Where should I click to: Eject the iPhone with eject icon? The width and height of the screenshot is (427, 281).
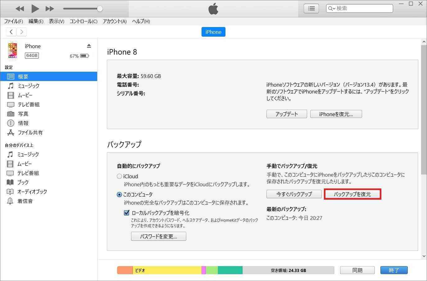89,46
